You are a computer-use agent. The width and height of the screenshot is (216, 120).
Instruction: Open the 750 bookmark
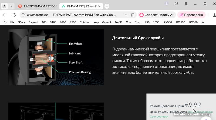pos(147,22)
